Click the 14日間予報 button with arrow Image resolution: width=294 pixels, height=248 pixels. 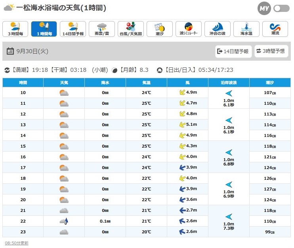[x=233, y=51]
